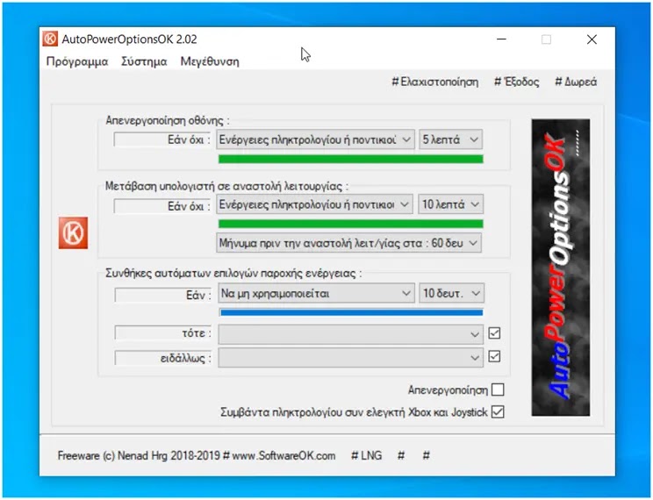Click the blue power conditions progress bar

(351, 312)
